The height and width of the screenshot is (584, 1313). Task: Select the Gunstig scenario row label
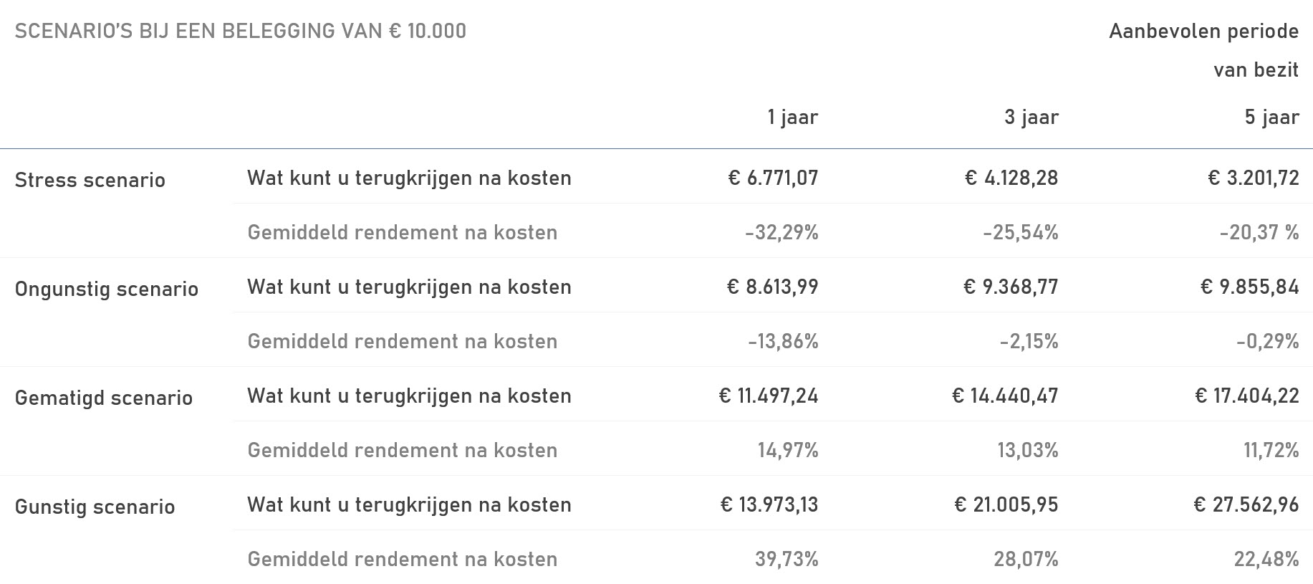click(x=95, y=507)
